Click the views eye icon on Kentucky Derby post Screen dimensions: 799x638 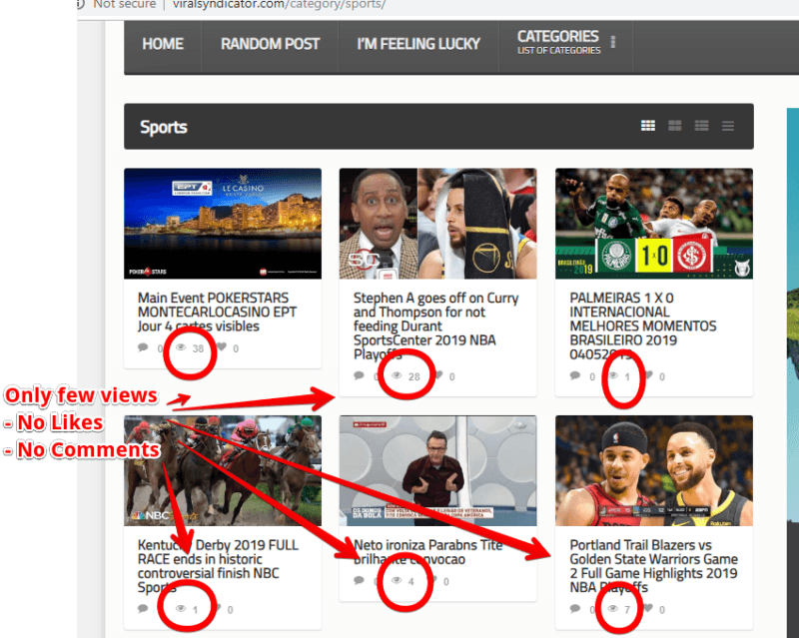tap(181, 608)
